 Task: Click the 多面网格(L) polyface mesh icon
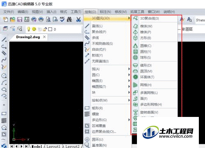click(x=135, y=93)
